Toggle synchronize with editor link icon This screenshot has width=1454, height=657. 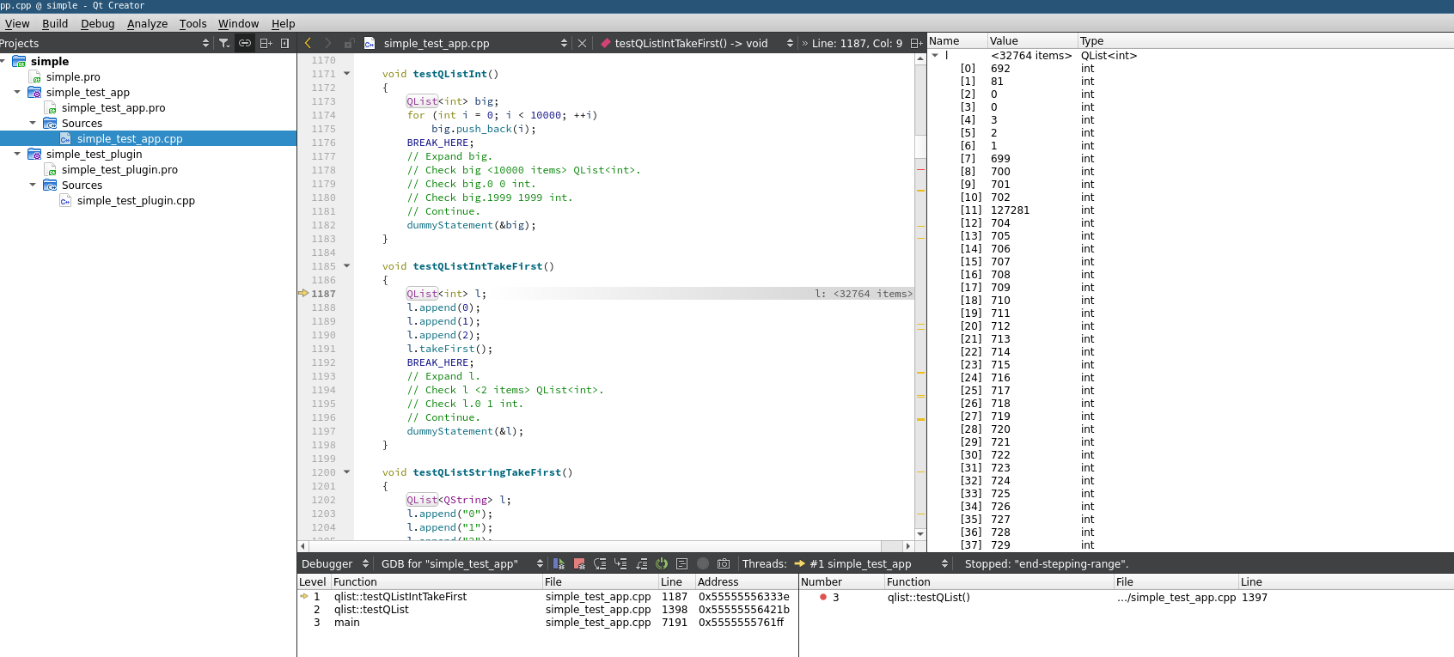point(245,43)
